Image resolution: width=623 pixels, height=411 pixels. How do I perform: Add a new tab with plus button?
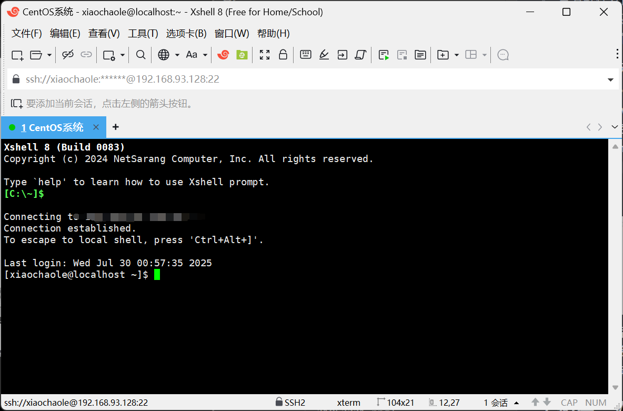pos(116,127)
